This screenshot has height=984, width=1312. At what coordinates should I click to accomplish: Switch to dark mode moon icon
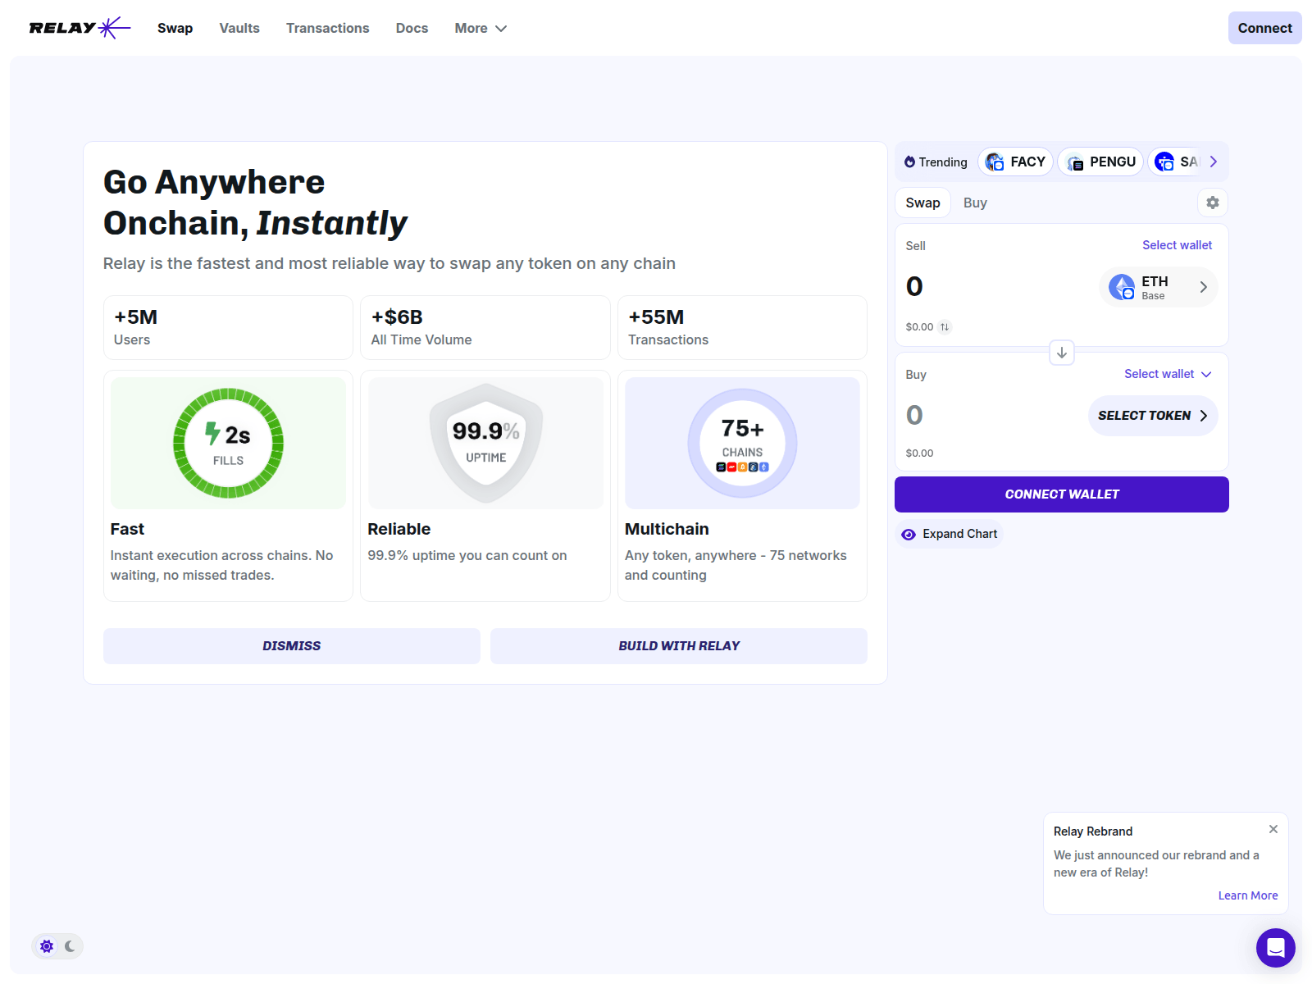[71, 946]
